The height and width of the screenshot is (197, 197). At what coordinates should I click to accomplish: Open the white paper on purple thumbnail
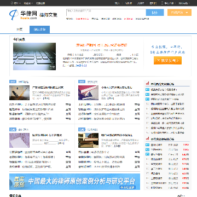point(19,140)
